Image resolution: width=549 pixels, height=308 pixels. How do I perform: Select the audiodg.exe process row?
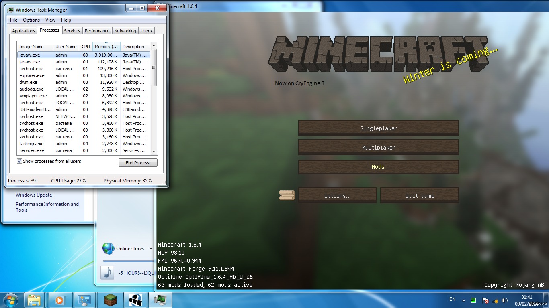84,89
